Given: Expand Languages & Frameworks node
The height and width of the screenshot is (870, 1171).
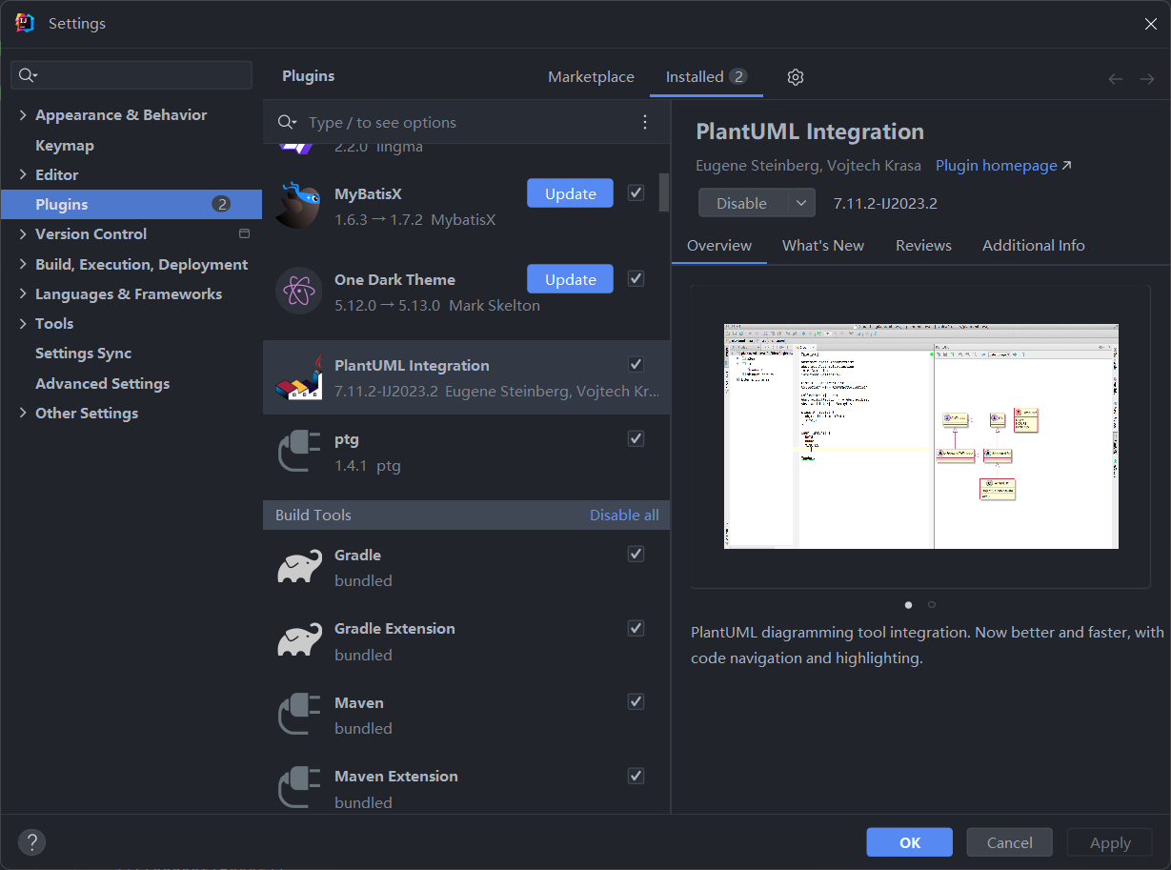Looking at the screenshot, I should point(23,293).
